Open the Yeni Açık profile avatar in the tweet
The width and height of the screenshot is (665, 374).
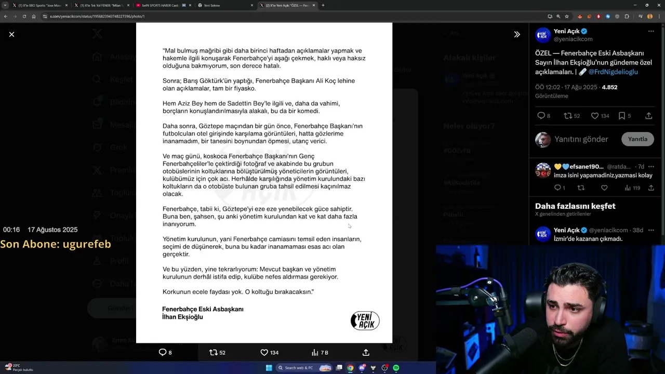pos(543,35)
